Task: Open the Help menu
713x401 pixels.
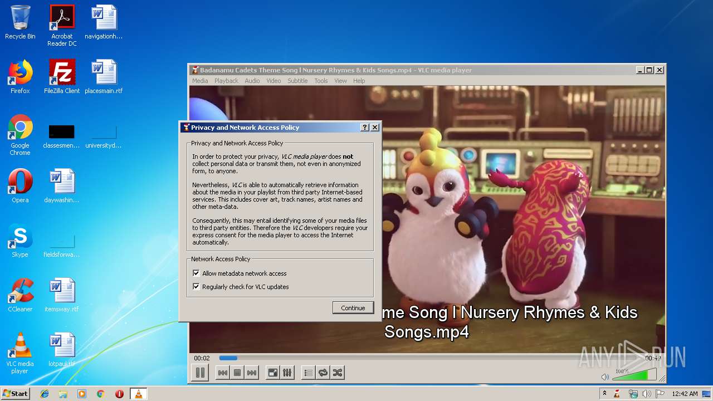Action: pyautogui.click(x=359, y=81)
